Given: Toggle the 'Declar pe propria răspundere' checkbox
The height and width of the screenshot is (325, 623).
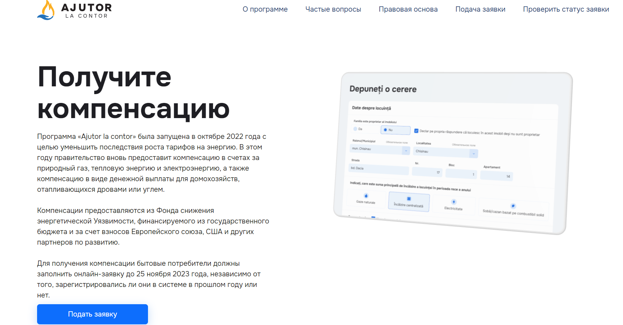Looking at the screenshot, I should (416, 131).
